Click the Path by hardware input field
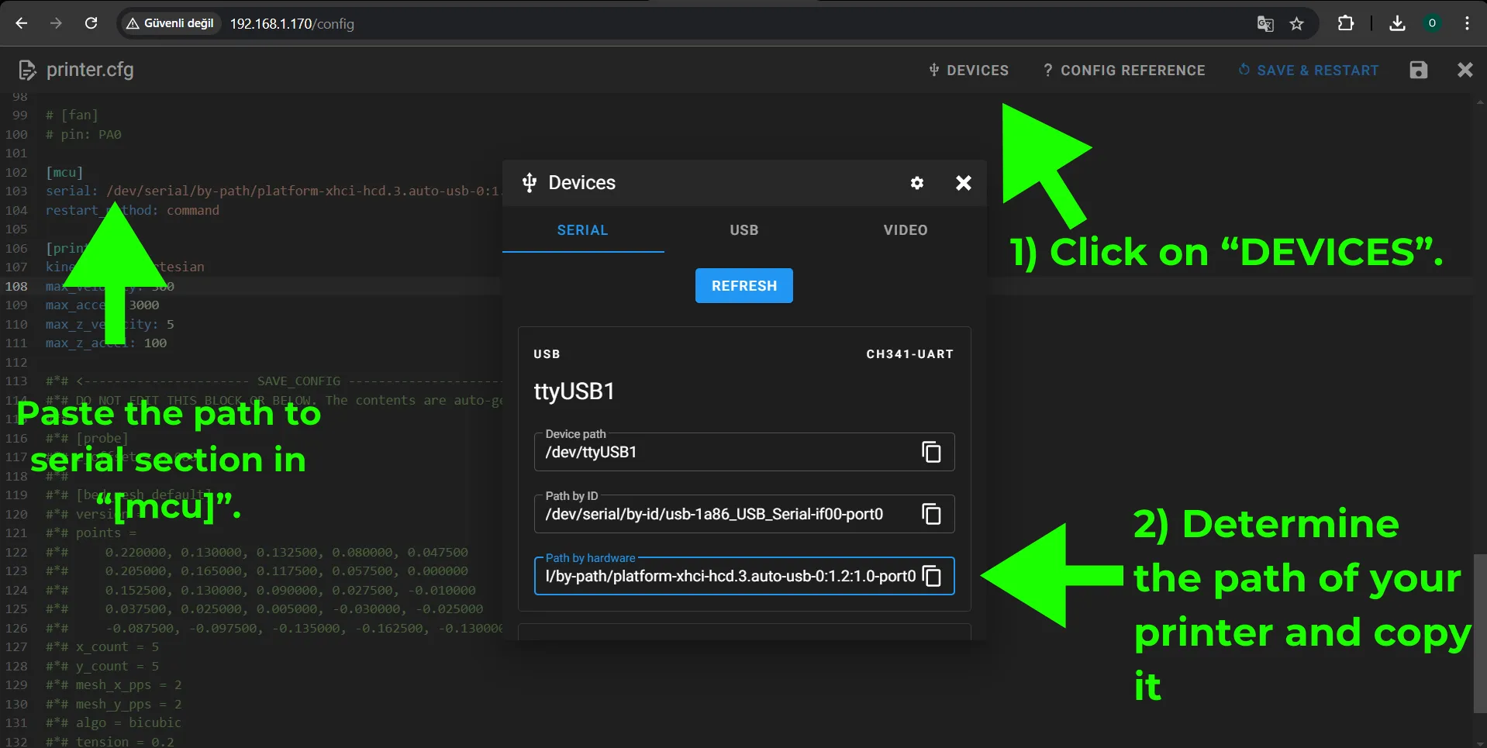This screenshot has width=1487, height=748. click(730, 576)
